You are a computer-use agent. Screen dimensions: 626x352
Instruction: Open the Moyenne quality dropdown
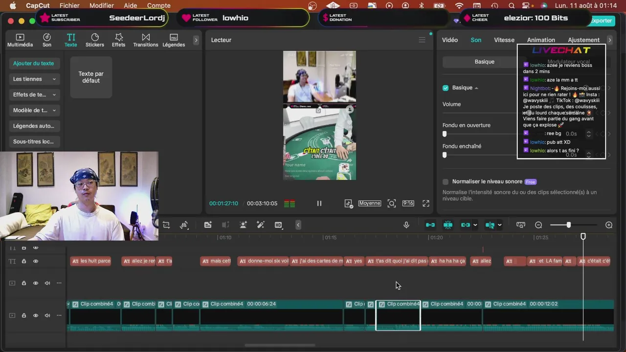[369, 203]
